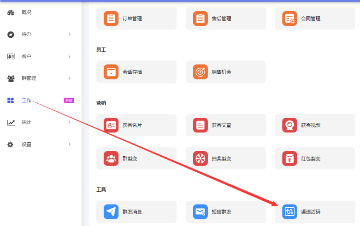The width and height of the screenshot is (360, 226).
Task: Open the 合同管理 contract icon
Action: click(290, 19)
